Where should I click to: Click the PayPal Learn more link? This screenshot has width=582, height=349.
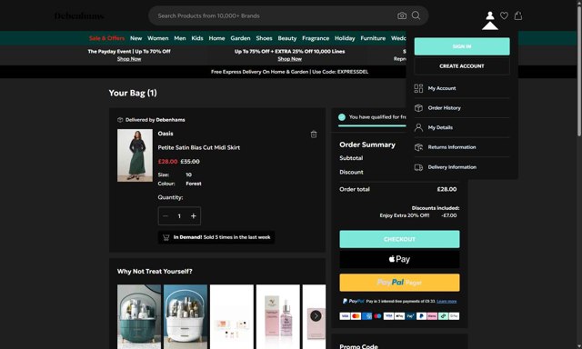447,301
